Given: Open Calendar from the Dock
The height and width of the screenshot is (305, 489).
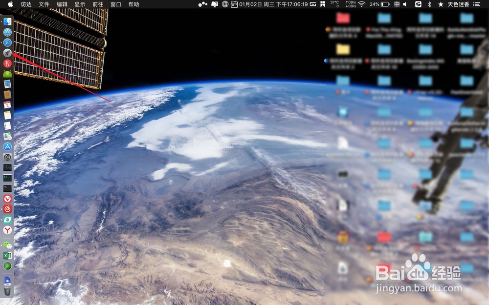Looking at the screenshot, I should point(7,105).
